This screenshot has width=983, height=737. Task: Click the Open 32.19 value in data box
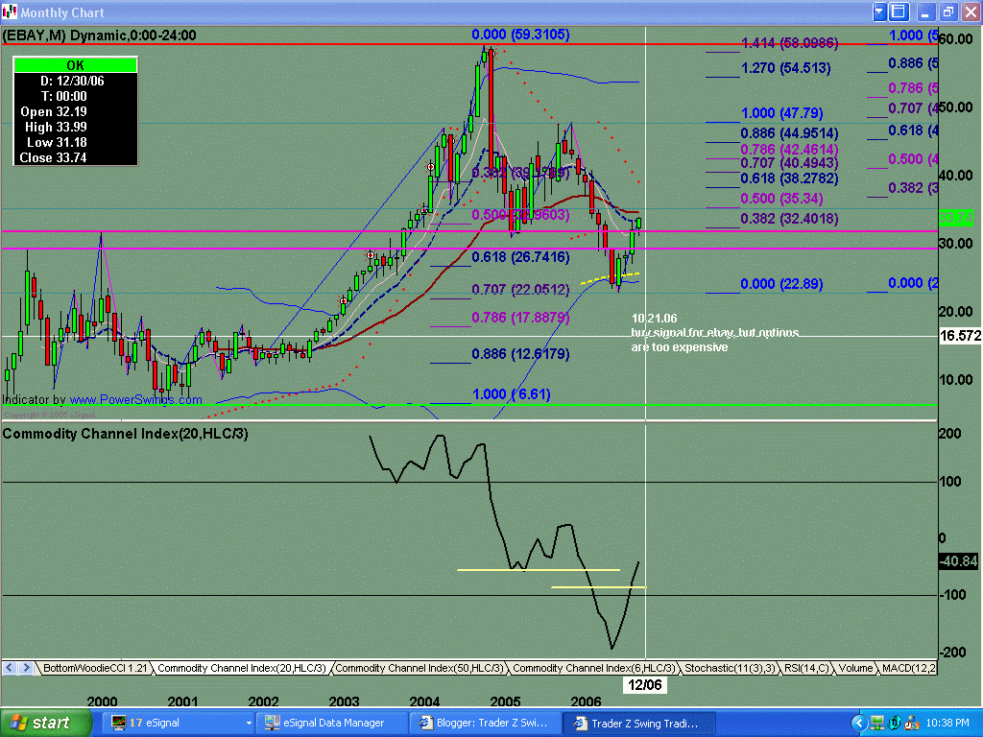[54, 111]
